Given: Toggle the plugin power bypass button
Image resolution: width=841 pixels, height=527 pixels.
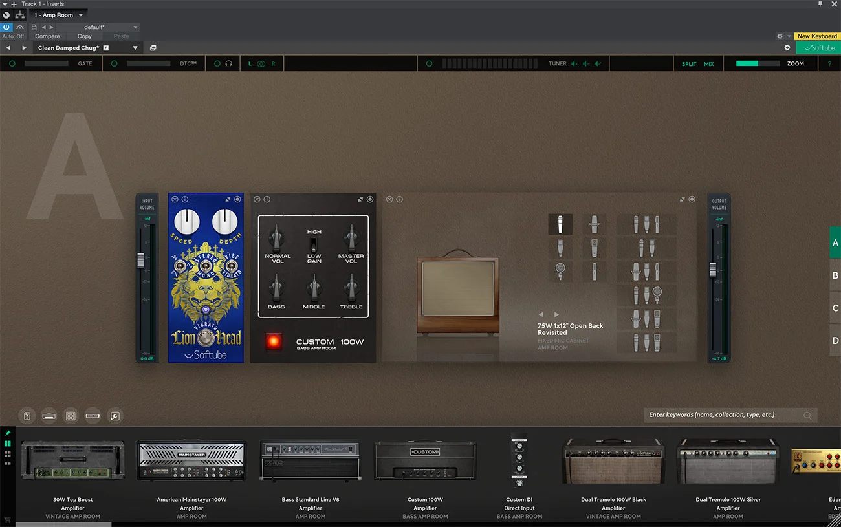Looking at the screenshot, I should tap(6, 27).
